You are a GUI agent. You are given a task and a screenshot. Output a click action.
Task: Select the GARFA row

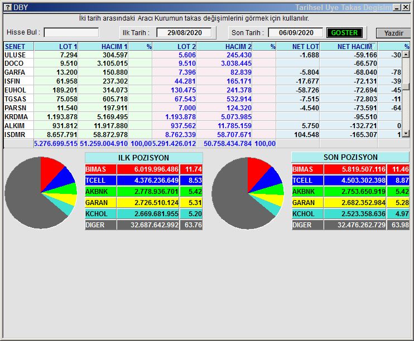coord(203,72)
